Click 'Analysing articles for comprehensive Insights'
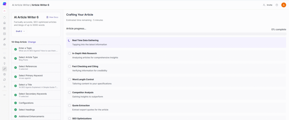 click(95, 58)
